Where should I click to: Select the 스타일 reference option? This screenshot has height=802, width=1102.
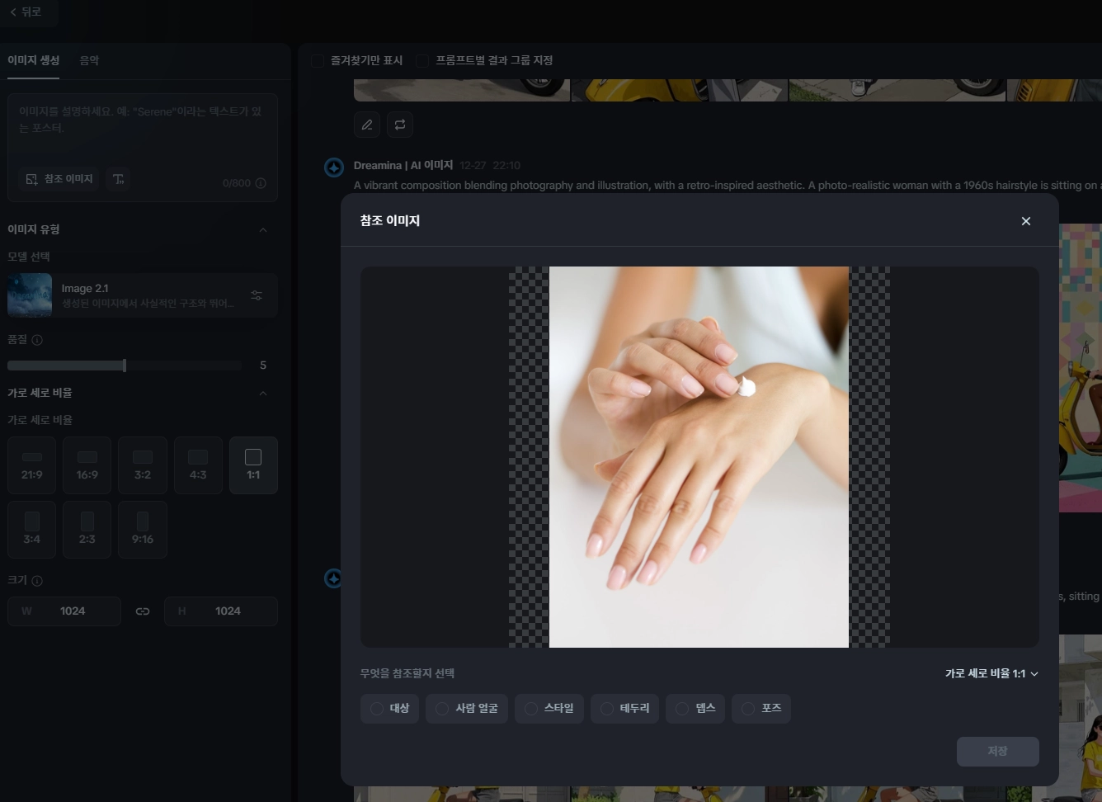pyautogui.click(x=549, y=708)
